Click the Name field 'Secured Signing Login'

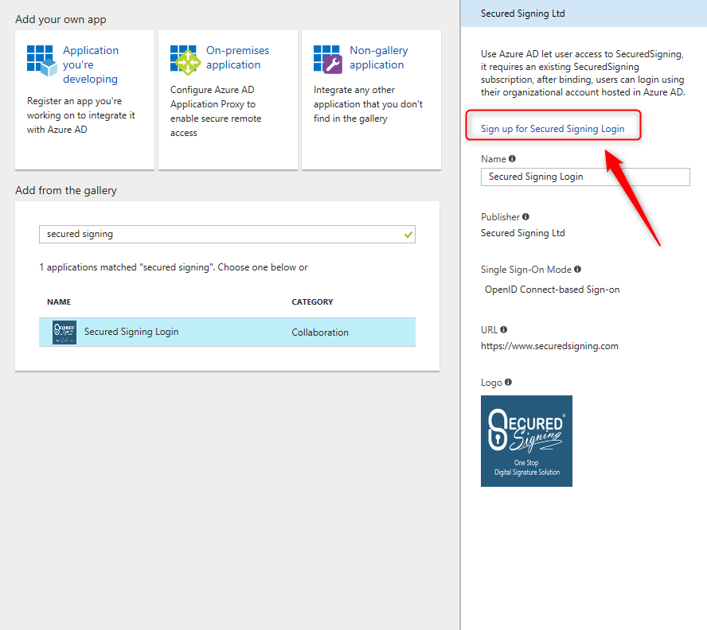coord(585,177)
